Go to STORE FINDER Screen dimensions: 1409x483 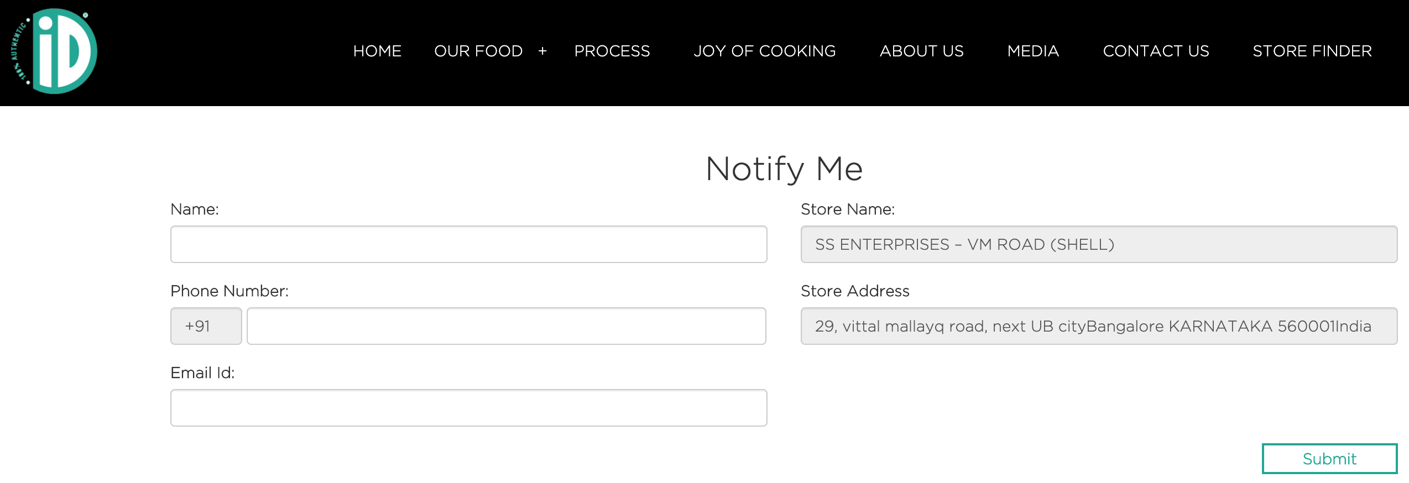pyautogui.click(x=1312, y=51)
